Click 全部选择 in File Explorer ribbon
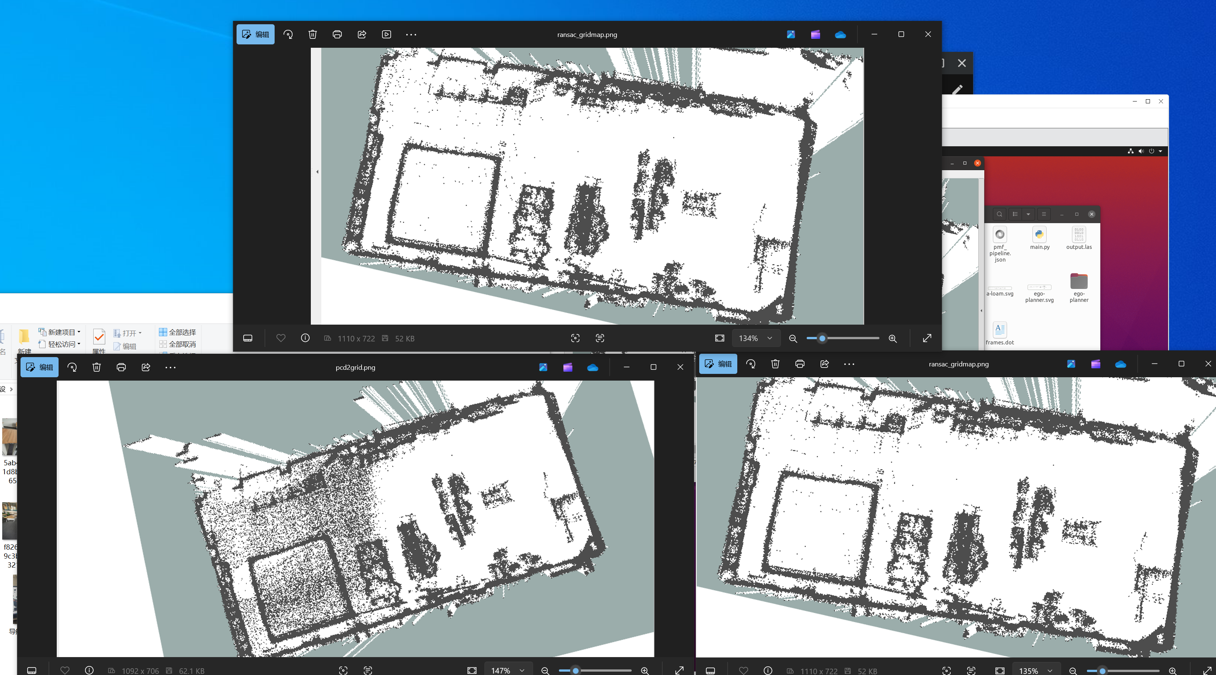Screen dimensions: 1216x675 pyautogui.click(x=178, y=332)
